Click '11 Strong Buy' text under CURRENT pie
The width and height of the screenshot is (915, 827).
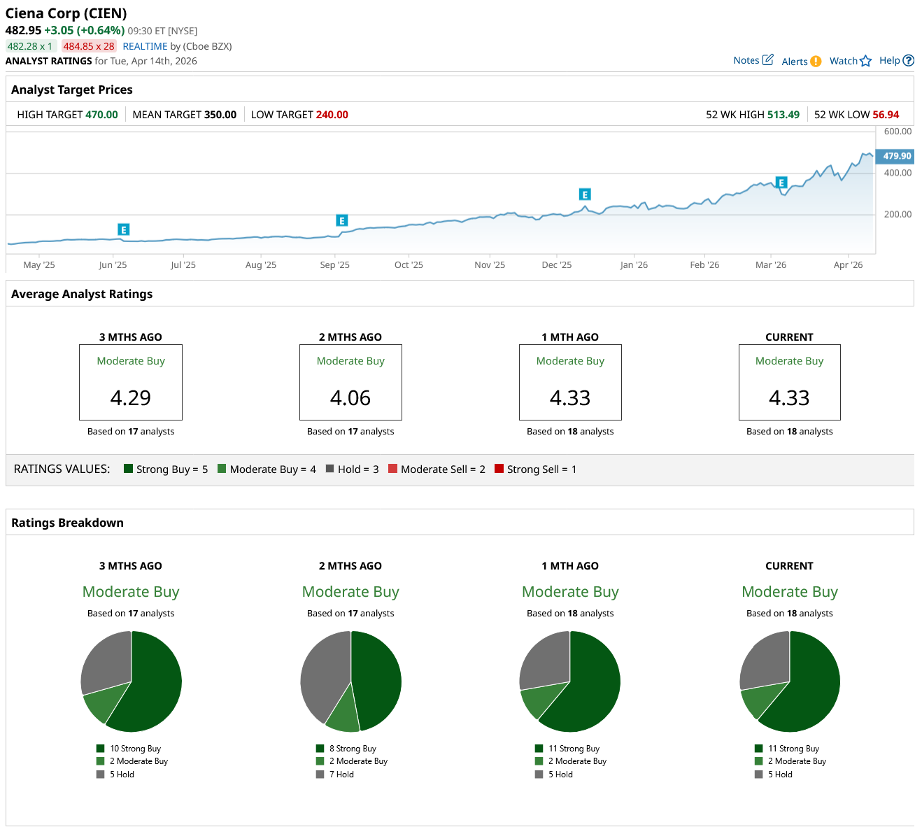tap(793, 749)
